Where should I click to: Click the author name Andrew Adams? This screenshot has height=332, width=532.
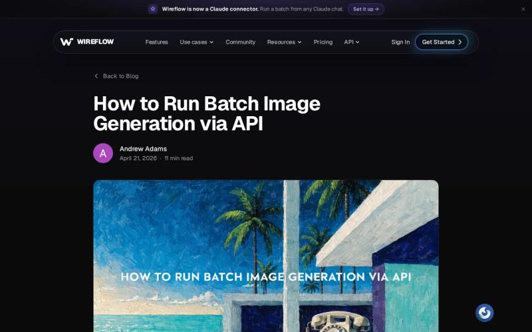[x=143, y=149]
